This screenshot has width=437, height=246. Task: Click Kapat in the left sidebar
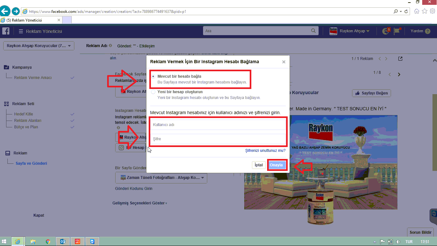[39, 215]
